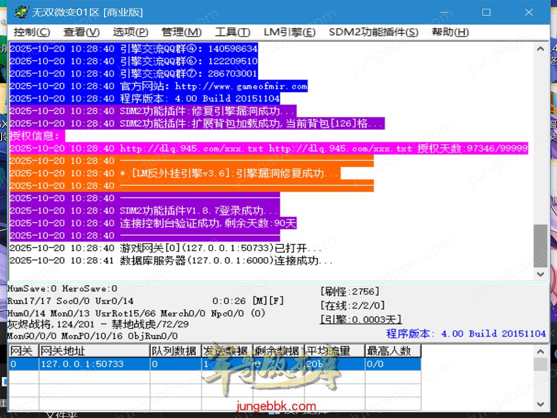Open the LM引擎(E) menu
The width and height of the screenshot is (557, 418).
tap(289, 32)
